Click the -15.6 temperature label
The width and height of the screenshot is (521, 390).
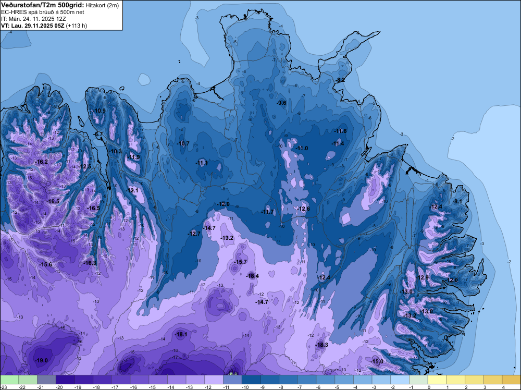tap(45, 265)
